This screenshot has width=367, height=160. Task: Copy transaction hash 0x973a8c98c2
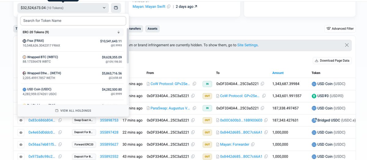pyautogui.click(x=60, y=157)
